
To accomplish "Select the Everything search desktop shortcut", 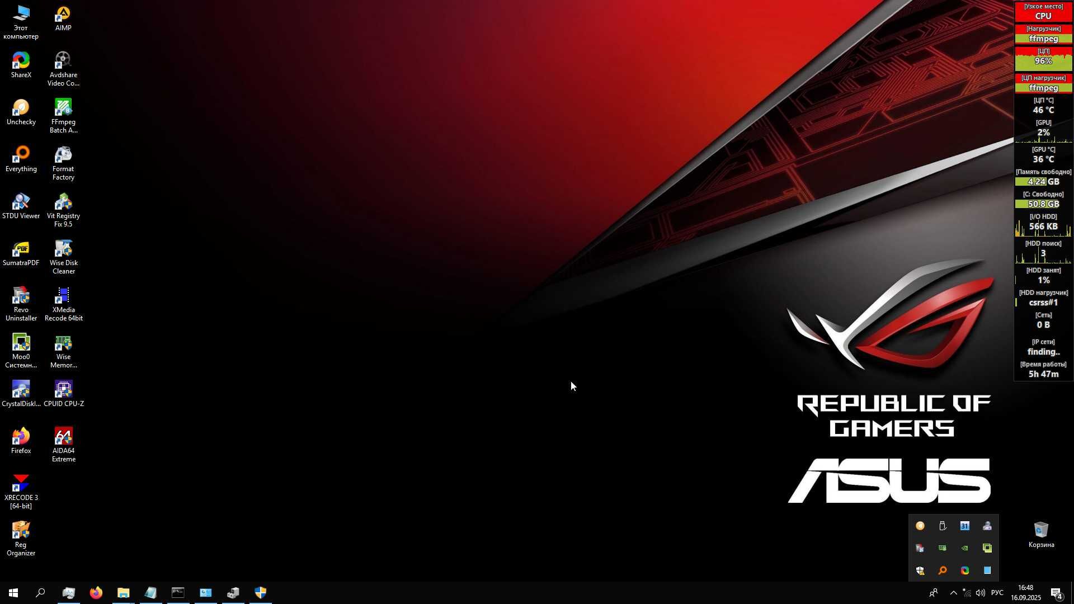I will coord(21,159).
